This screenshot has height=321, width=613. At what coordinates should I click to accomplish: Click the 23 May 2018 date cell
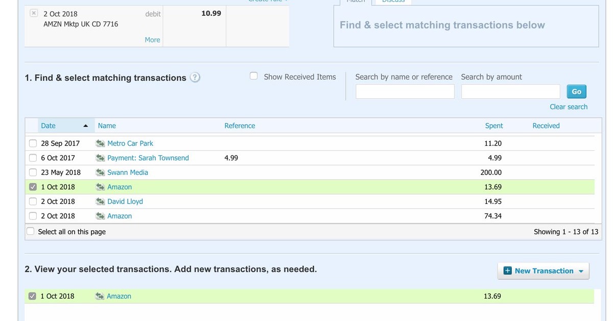tap(61, 173)
